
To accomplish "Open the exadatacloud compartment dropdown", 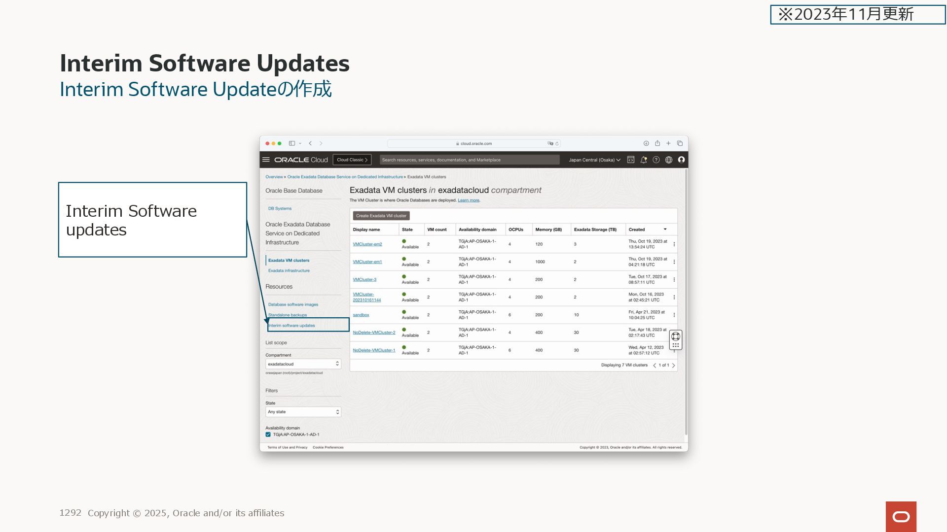I will (303, 364).
